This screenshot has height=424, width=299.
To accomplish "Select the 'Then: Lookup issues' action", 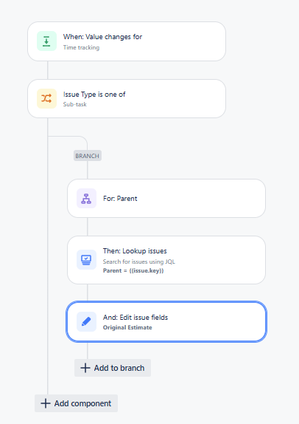I will (166, 260).
